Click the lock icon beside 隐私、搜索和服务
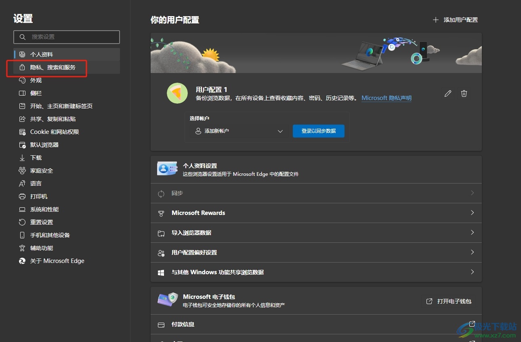Viewport: 521px width, 342px height. click(22, 67)
